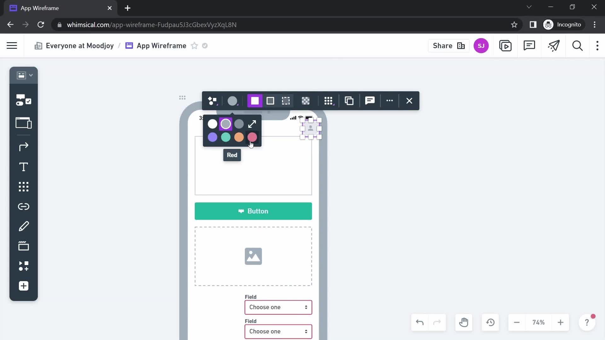Select the duplicate/copy element icon
This screenshot has width=605, height=340.
349,101
